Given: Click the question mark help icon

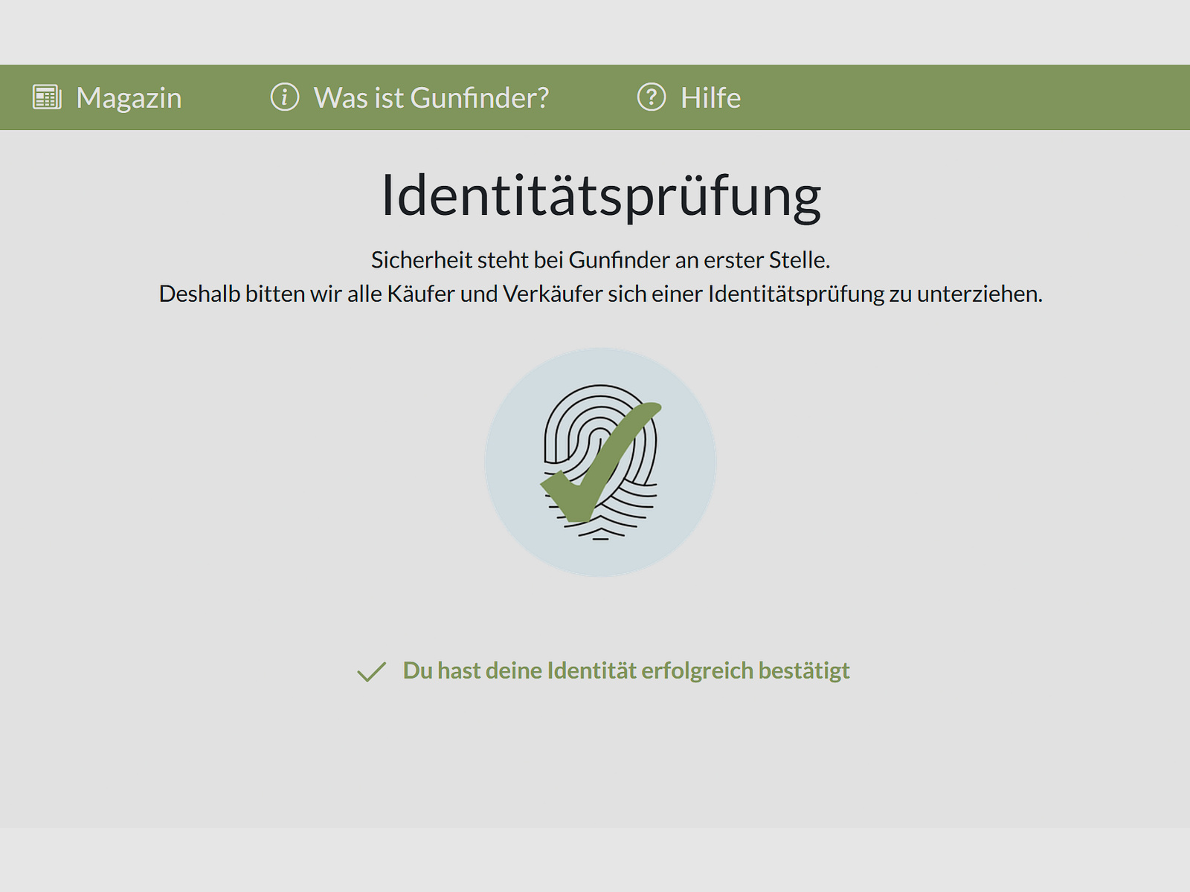Looking at the screenshot, I should click(652, 97).
